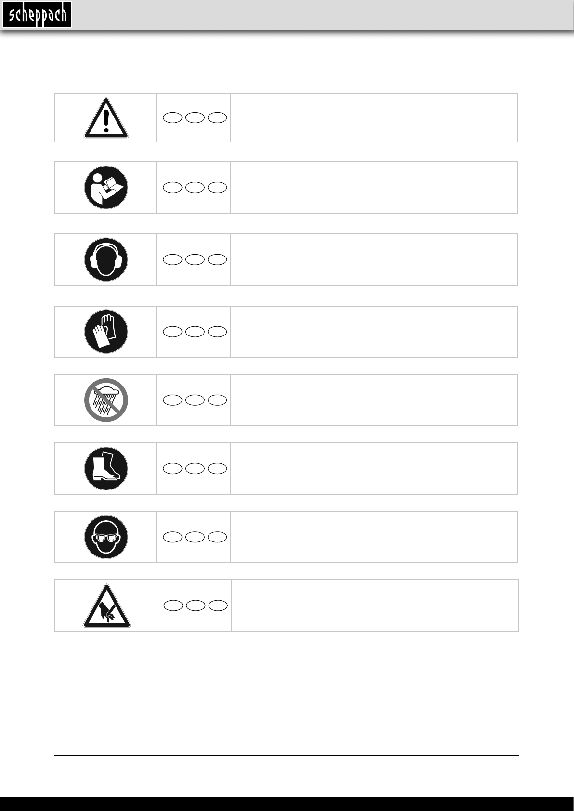Select the hand cut hazard triangle
Image resolution: width=574 pixels, height=811 pixels.
pos(106,606)
